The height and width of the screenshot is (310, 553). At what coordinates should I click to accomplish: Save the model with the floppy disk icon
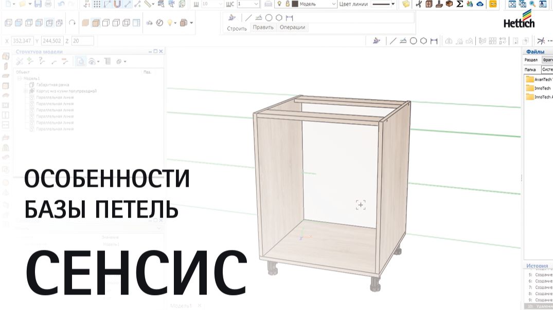click(x=38, y=4)
